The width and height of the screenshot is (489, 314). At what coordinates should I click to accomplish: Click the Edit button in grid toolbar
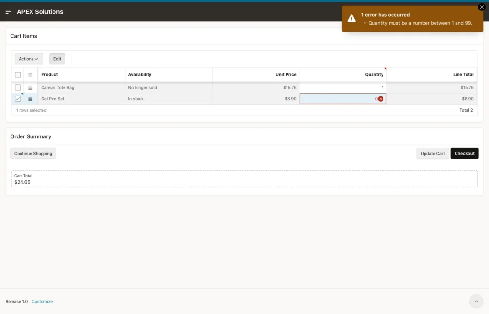pyautogui.click(x=57, y=59)
